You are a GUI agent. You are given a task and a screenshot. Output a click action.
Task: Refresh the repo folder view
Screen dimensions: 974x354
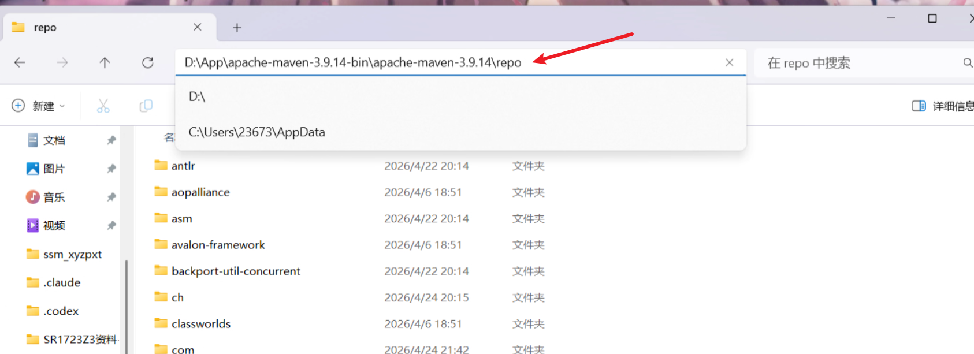click(148, 62)
